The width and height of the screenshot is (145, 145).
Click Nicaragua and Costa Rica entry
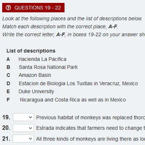point(73,100)
